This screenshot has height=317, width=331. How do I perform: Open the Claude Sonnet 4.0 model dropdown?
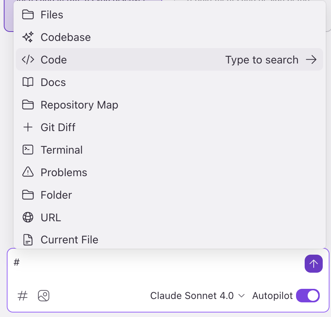pyautogui.click(x=197, y=296)
